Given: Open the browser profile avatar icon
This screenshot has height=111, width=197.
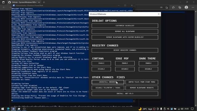Looking at the screenshot, I should click(x=186, y=7).
